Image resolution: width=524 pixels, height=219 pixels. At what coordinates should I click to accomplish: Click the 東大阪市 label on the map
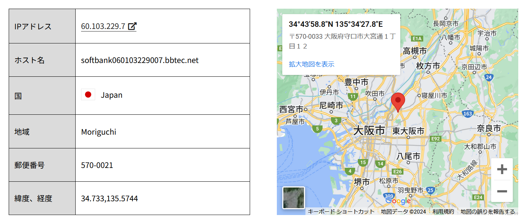pyautogui.click(x=408, y=131)
